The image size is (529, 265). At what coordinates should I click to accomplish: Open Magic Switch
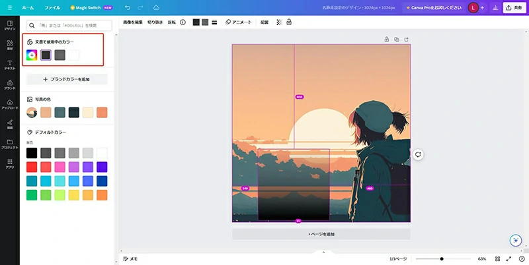[91, 8]
